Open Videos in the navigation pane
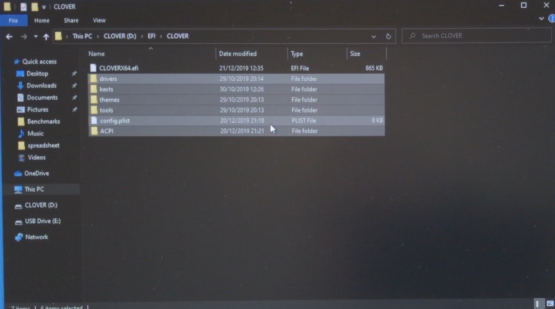This screenshot has height=309, width=555. 36,157
